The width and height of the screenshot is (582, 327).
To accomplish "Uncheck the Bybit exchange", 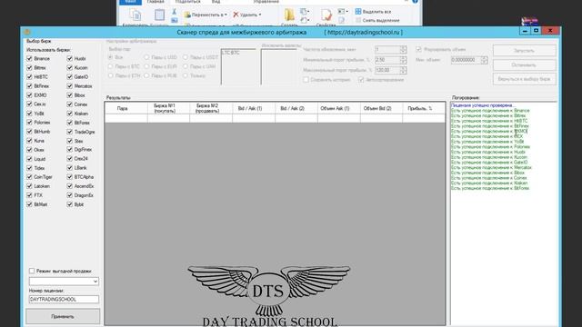I will tap(70, 204).
